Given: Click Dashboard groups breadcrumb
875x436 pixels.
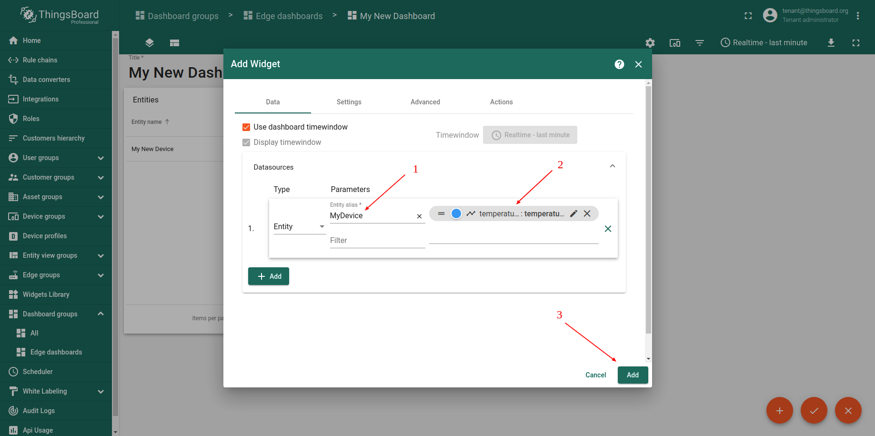Looking at the screenshot, I should pyautogui.click(x=177, y=16).
